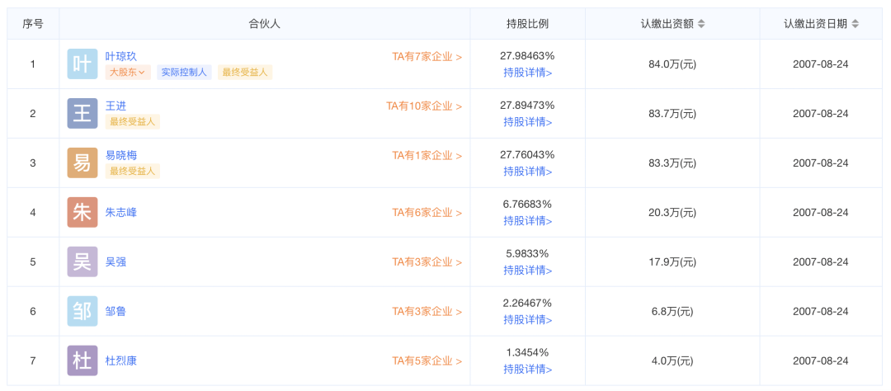
Task: Expand TA有6家企业 for 朱志峰
Action: (x=427, y=213)
